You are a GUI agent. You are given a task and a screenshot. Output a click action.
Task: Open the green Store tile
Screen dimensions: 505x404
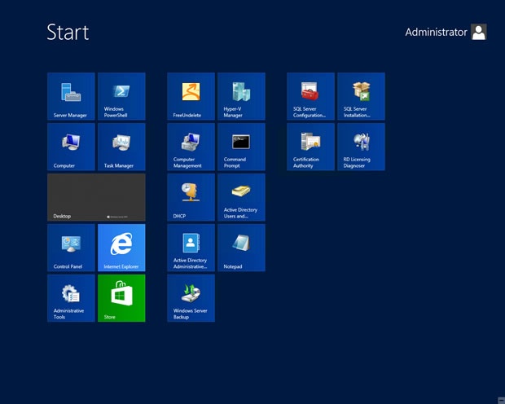(121, 298)
